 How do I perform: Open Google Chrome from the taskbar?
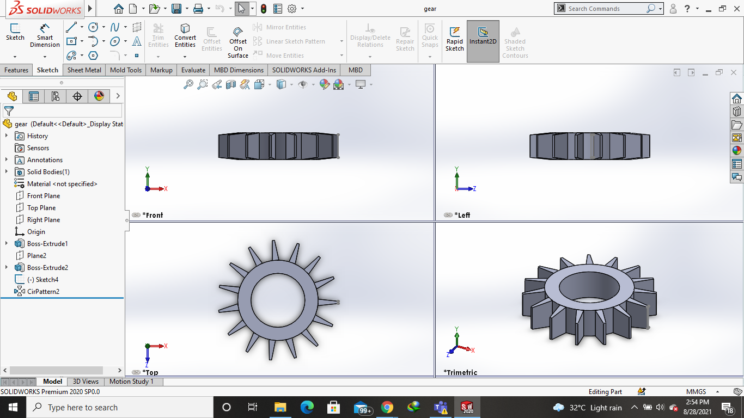387,407
